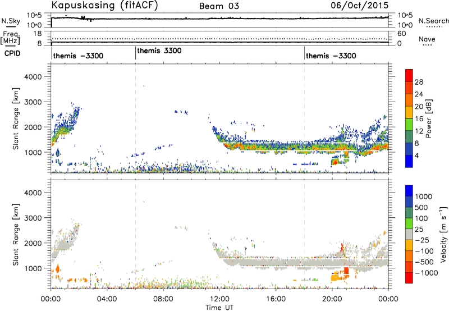
Task: Click the red top segment of Power colorbar
Action: 409,75
